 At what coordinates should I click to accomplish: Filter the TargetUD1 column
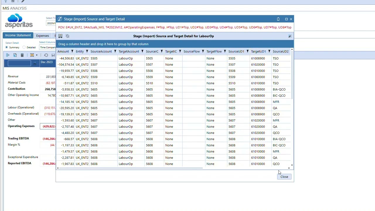(269, 52)
